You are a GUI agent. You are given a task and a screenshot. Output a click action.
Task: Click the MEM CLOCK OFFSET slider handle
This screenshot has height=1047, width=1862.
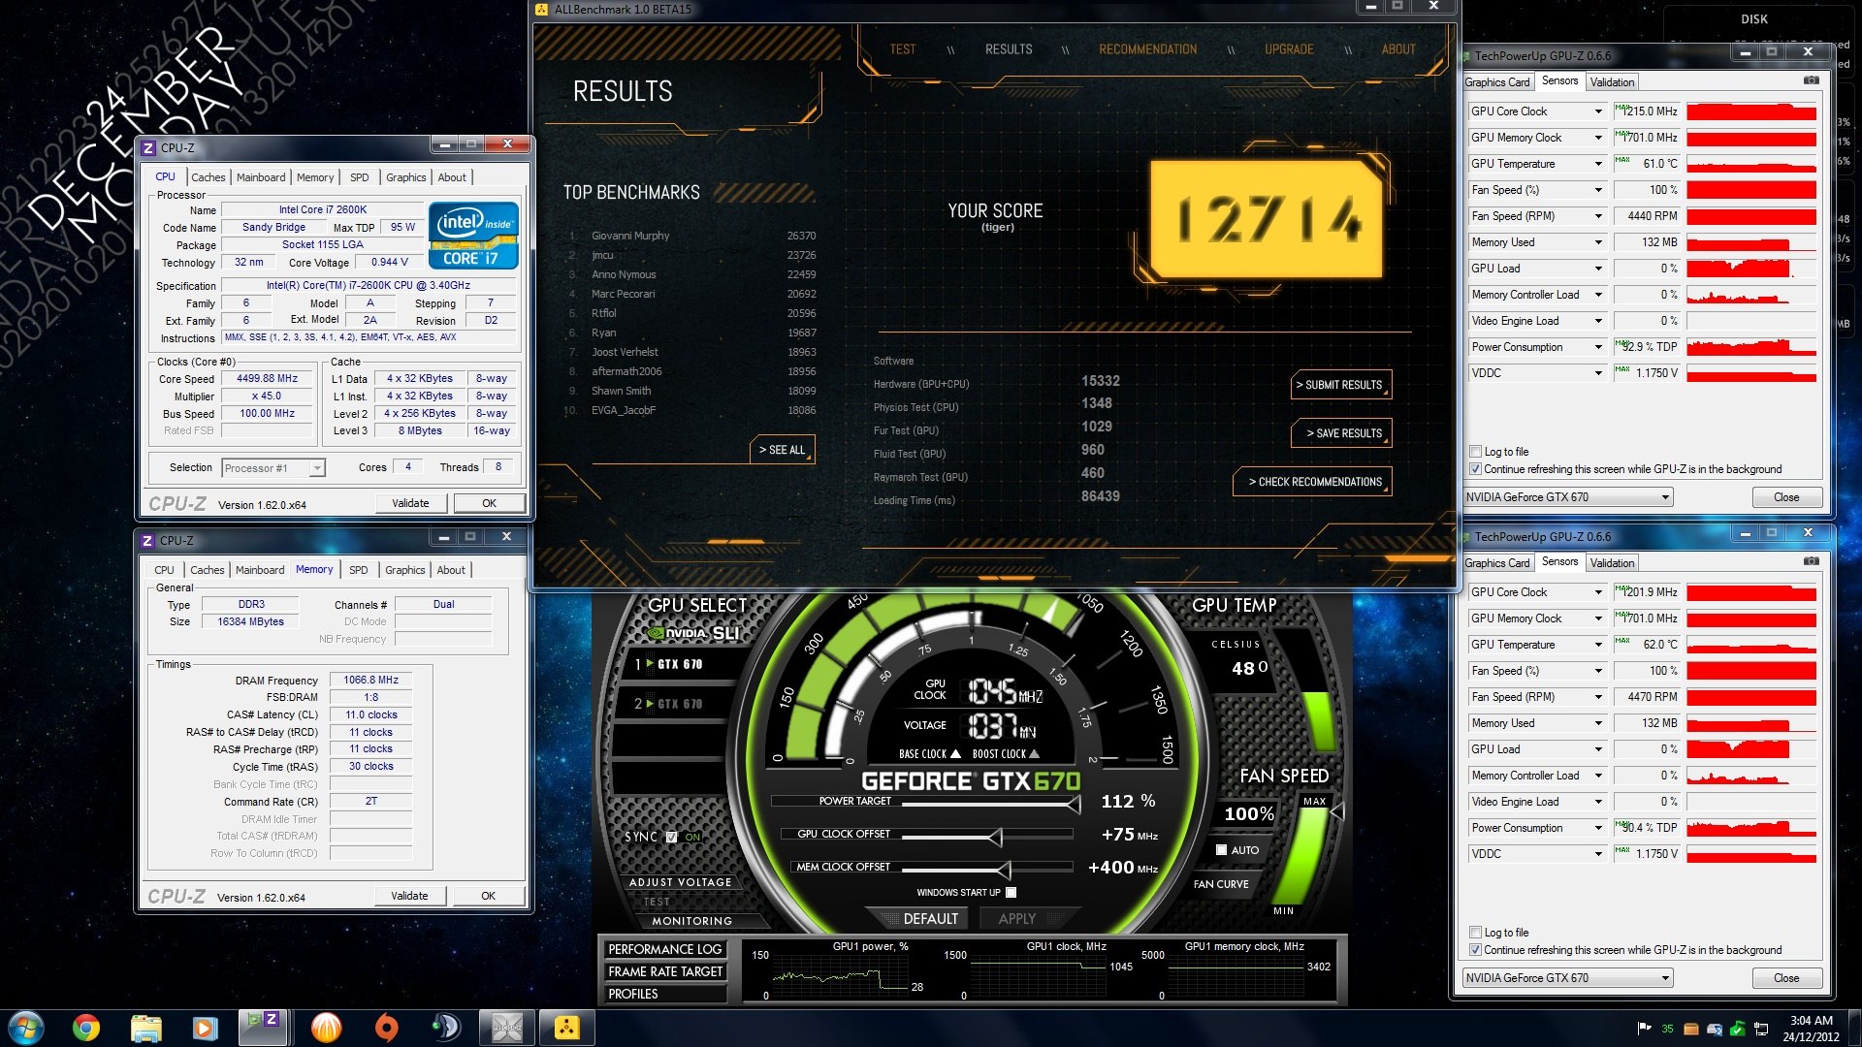tap(1004, 870)
